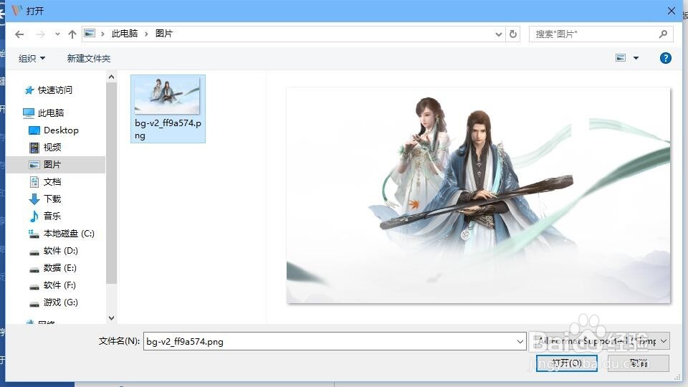Open the 下载 folder

pyautogui.click(x=52, y=199)
